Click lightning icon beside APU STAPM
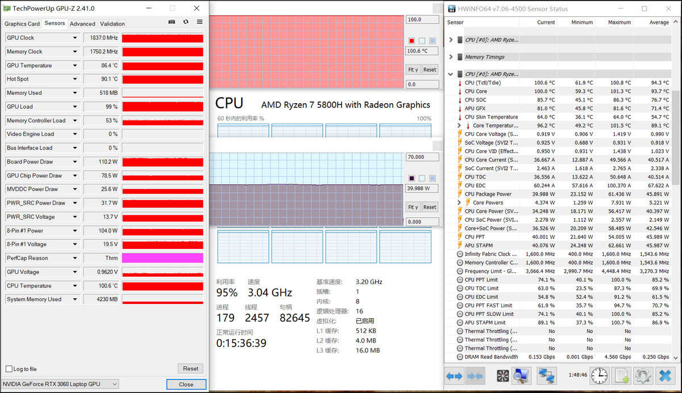The image size is (682, 393). (x=460, y=246)
